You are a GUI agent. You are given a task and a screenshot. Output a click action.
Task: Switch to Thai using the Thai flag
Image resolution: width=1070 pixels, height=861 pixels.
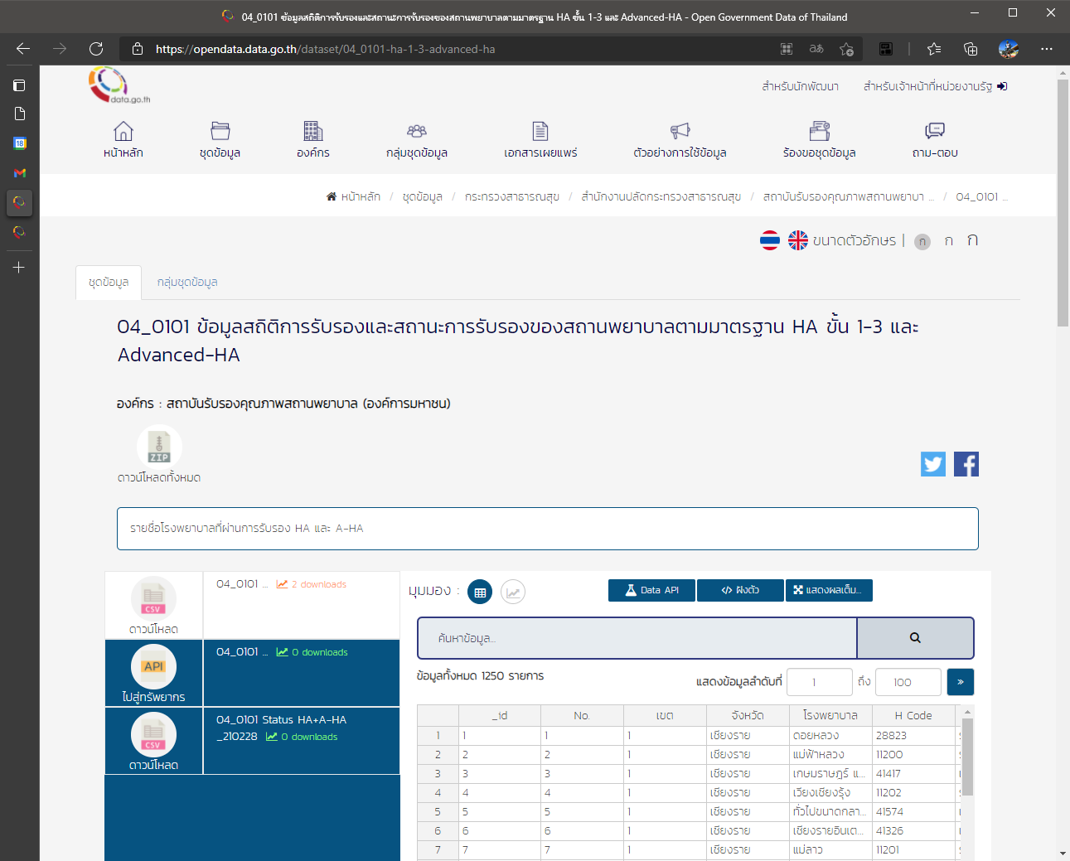tap(771, 239)
